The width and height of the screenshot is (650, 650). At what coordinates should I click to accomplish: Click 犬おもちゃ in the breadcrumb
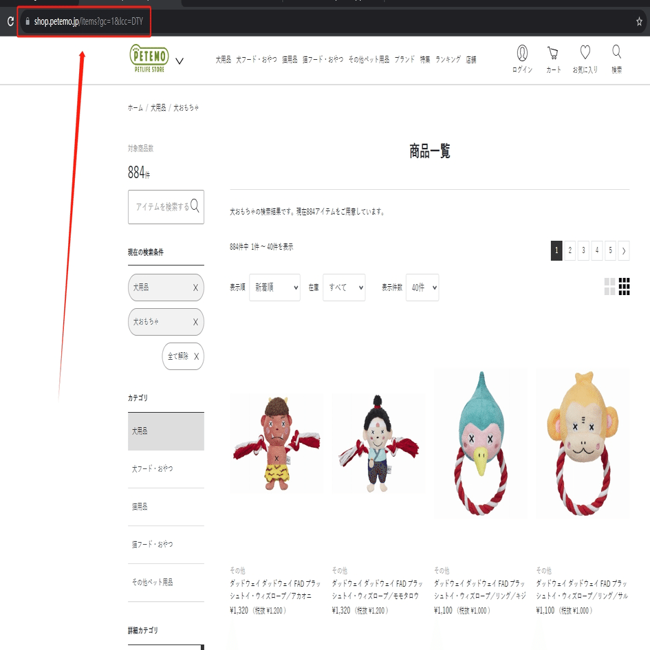point(186,108)
